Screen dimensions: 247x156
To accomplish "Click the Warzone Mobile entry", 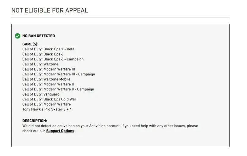I will 47,79.
